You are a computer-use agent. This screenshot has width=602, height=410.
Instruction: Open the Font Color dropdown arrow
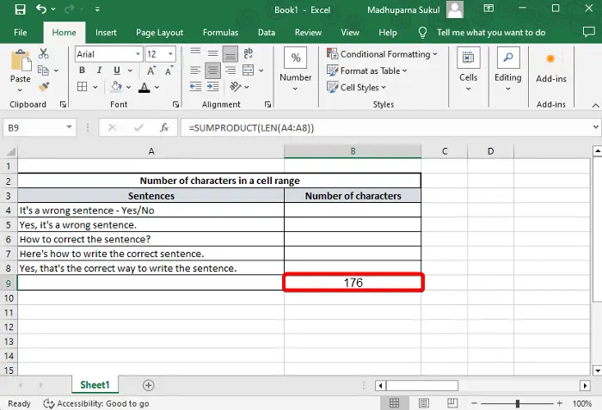pos(157,88)
